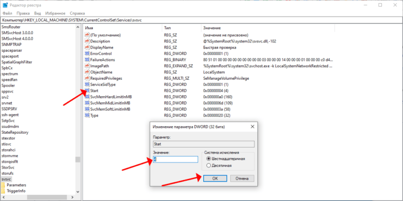This screenshot has width=403, height=201.
Task: Click the Registry Editor title bar icon
Action: (5, 5)
